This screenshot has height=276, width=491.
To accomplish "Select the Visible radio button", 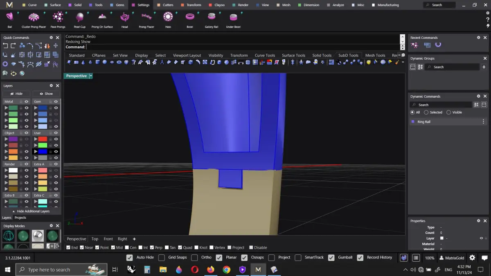I will (449, 112).
